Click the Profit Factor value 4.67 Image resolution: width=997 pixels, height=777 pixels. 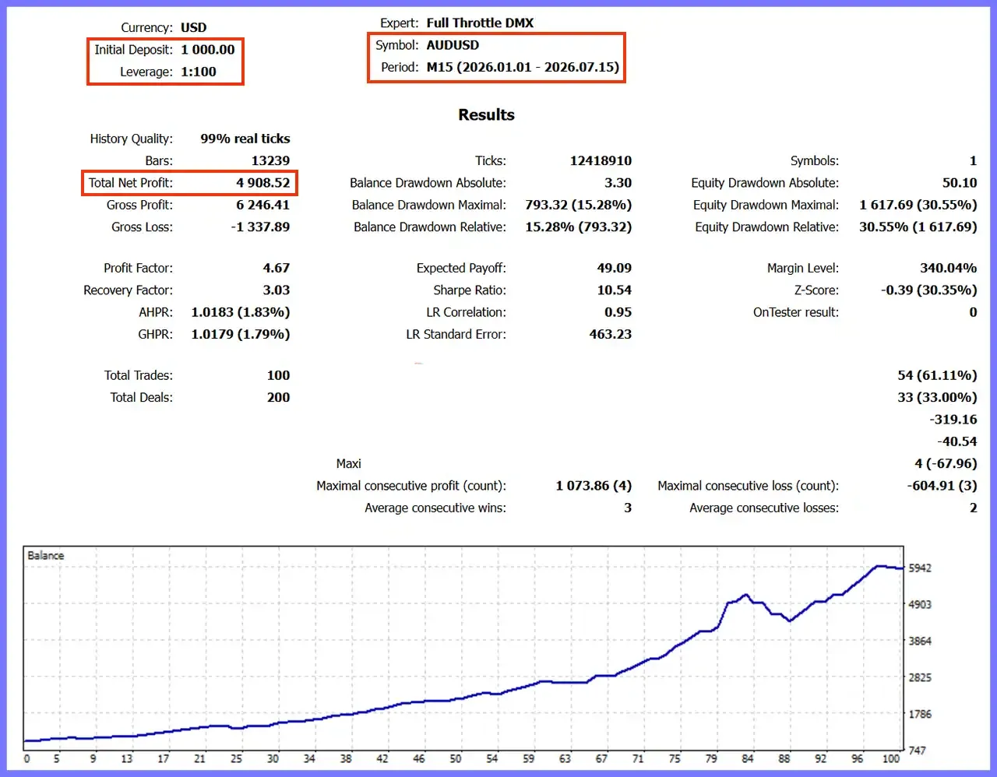277,268
